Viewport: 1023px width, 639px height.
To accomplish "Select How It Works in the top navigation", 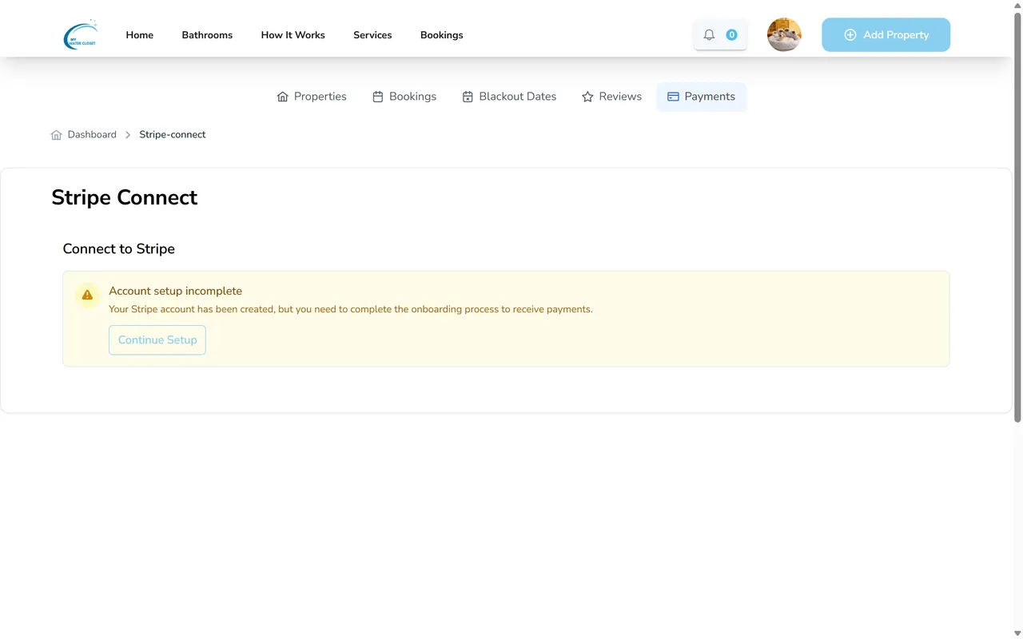I will 293,35.
